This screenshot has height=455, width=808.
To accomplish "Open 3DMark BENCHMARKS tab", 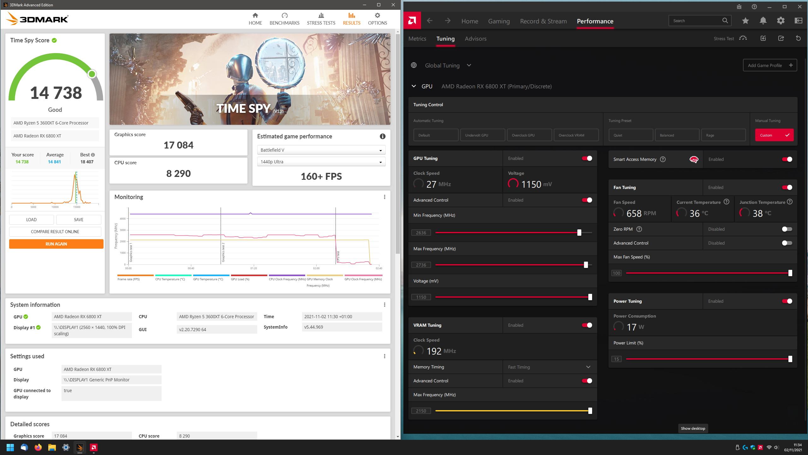I will [284, 19].
